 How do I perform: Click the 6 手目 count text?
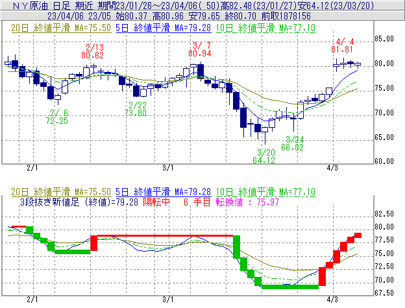[x=197, y=202]
